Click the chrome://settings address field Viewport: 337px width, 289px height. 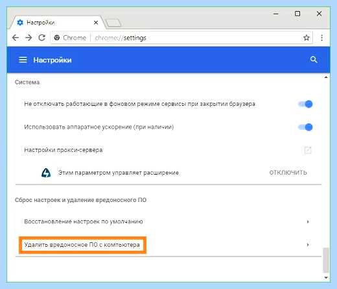181,38
